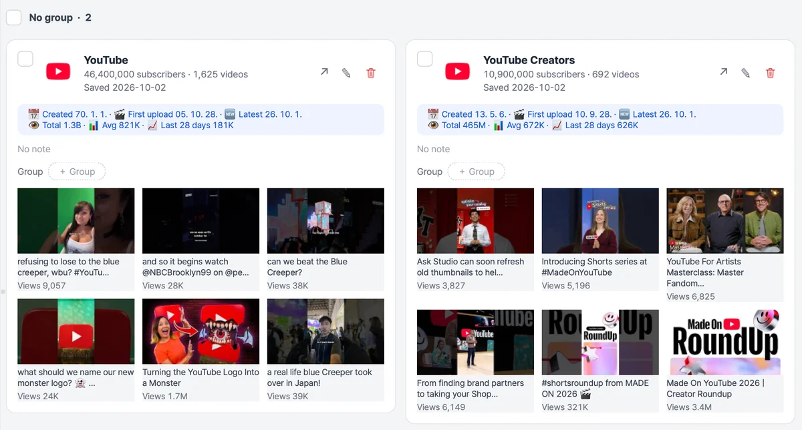This screenshot has width=802, height=430.
Task: Click '46,400,000 subscribers · 1,625 videos' text
Action: click(166, 74)
